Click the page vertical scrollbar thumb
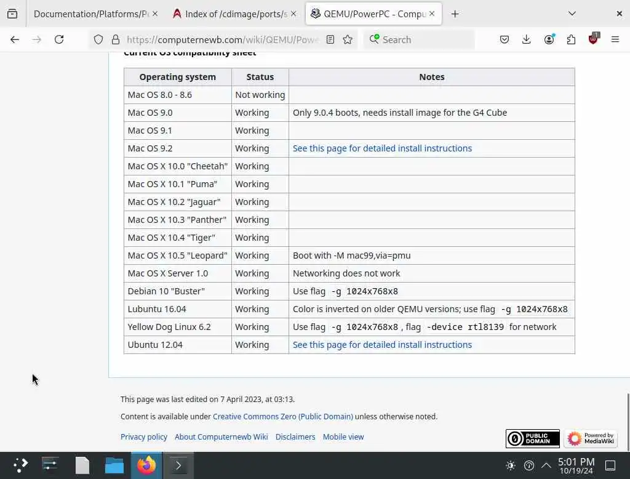 point(628,422)
